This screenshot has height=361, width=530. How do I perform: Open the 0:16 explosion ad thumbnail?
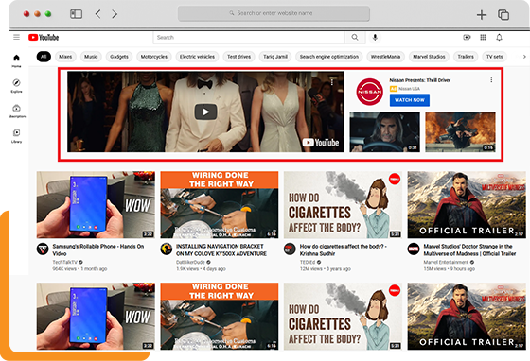[x=460, y=132]
